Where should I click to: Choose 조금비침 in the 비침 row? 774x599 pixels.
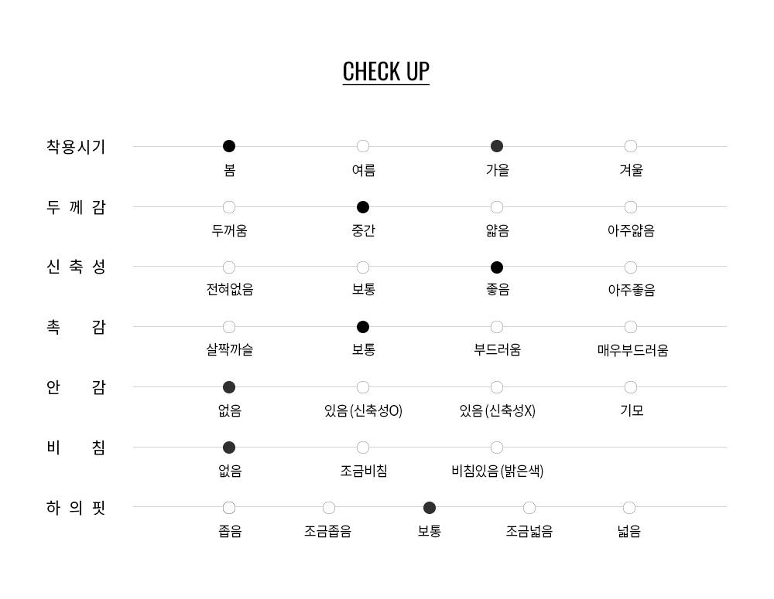point(363,448)
